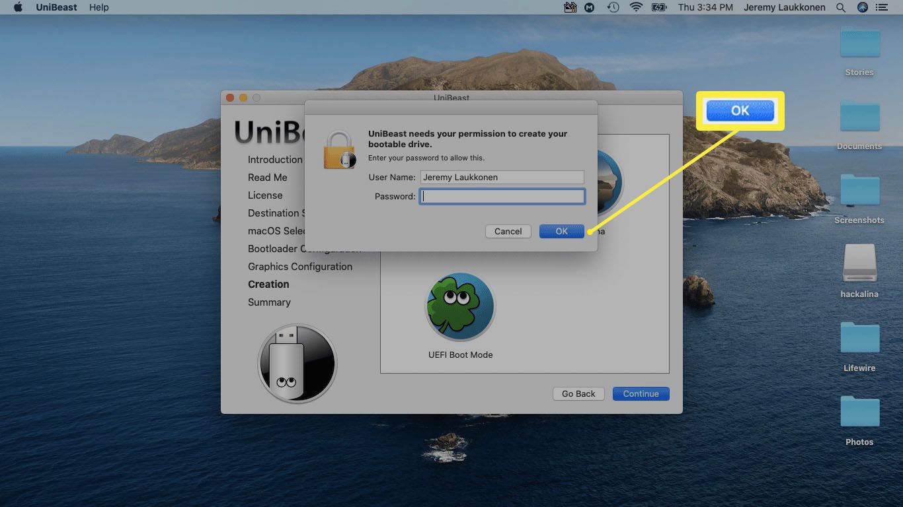The height and width of the screenshot is (507, 903).
Task: Click the Bootloader Configuration step
Action: coord(305,249)
